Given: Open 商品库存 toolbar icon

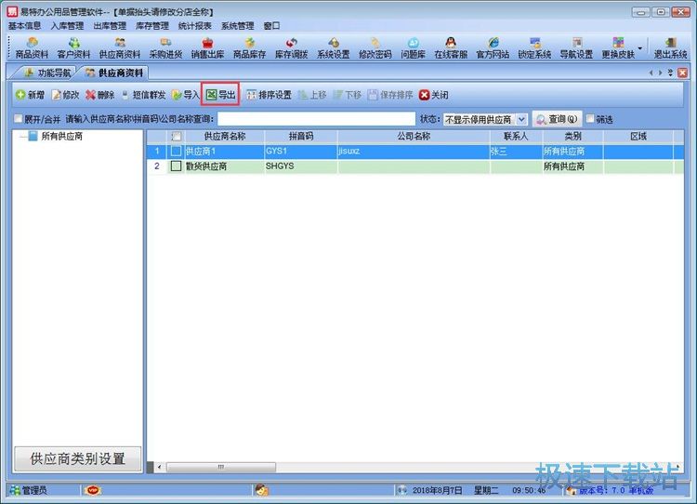Looking at the screenshot, I should 249,48.
